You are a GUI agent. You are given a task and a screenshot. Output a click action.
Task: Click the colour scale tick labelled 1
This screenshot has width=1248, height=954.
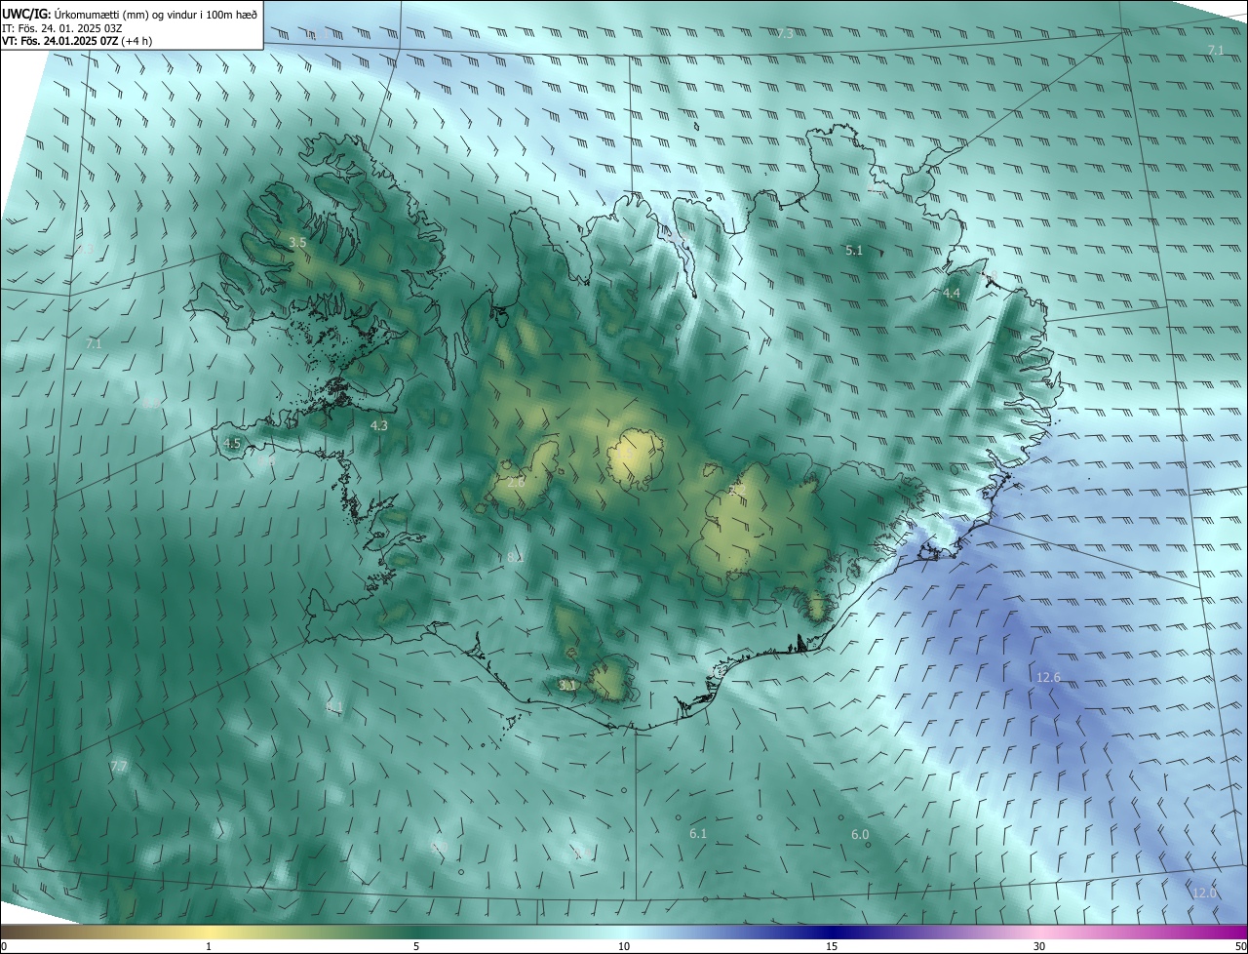(209, 947)
